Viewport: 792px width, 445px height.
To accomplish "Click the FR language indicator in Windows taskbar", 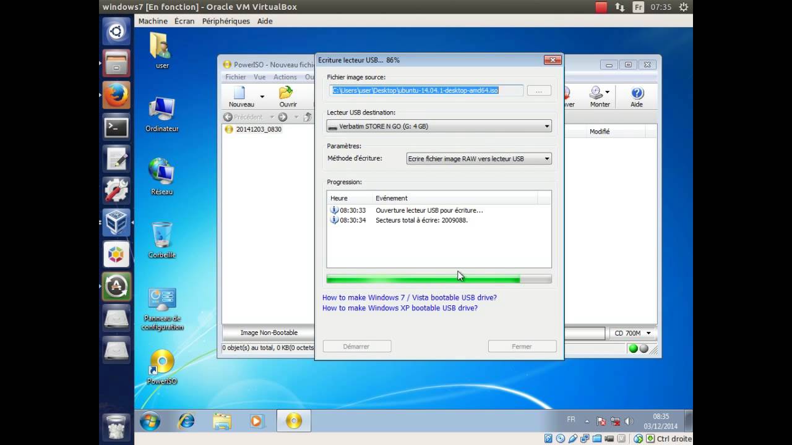I will click(x=571, y=419).
